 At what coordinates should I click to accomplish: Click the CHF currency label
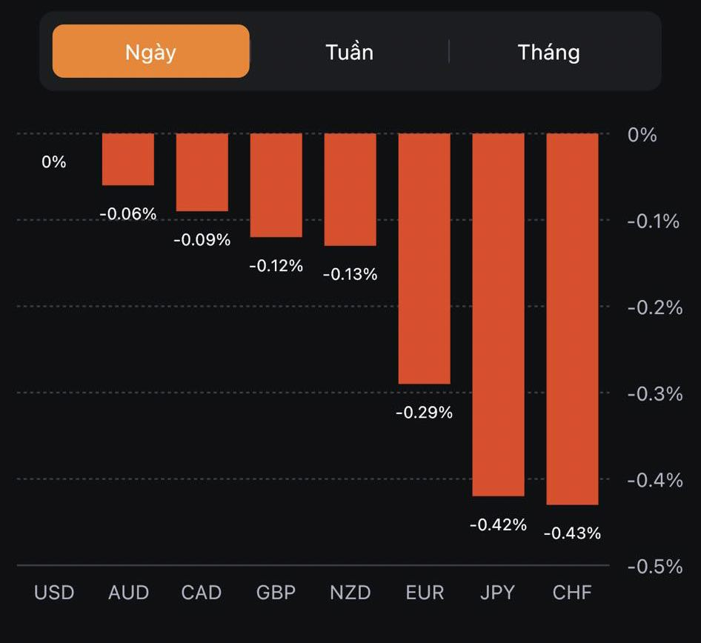[x=572, y=593]
